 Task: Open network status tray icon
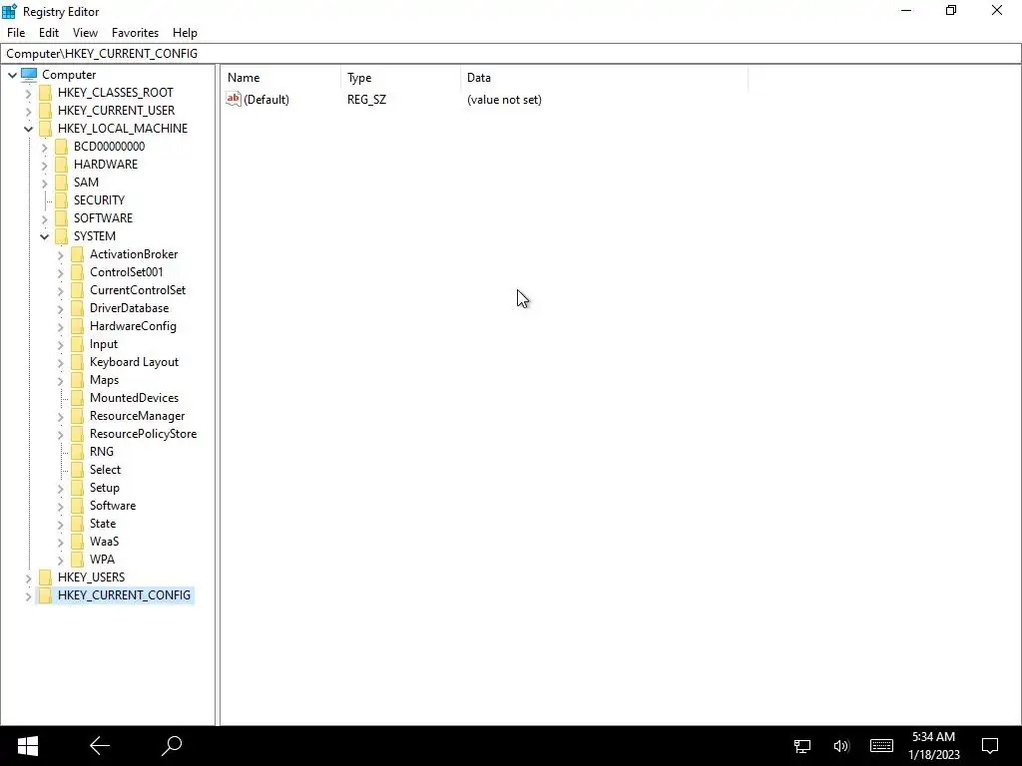pyautogui.click(x=801, y=746)
